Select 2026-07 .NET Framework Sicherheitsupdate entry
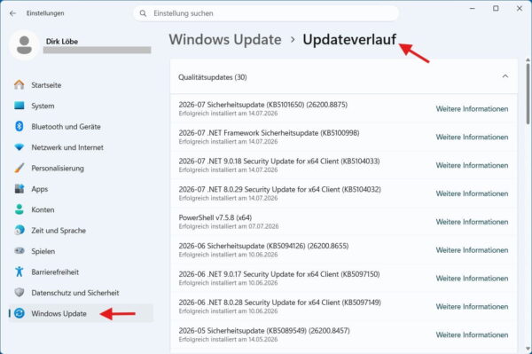 coord(344,137)
